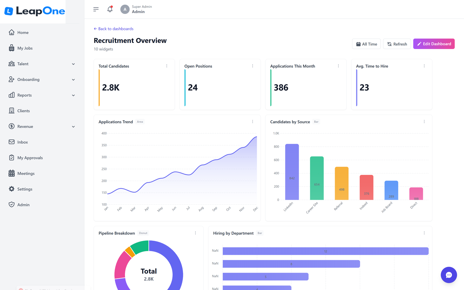Viewport: 464px width, 290px height.
Task: Click the Settings gear icon
Action: click(12, 189)
